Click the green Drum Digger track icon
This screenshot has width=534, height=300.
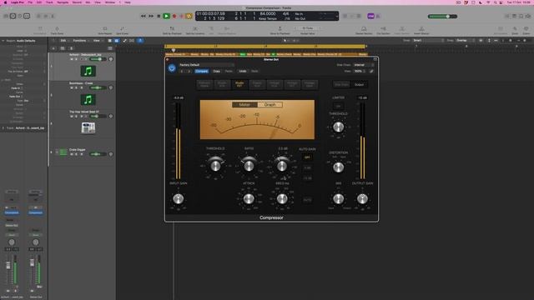pos(63,152)
